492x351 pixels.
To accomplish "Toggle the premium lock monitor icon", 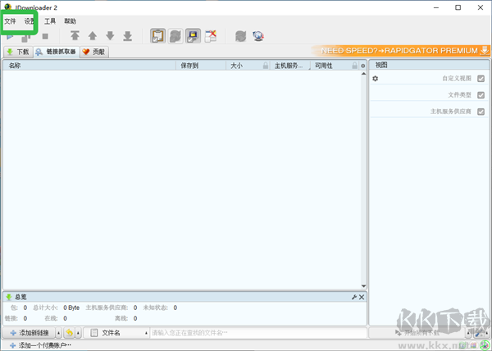I will coord(193,36).
